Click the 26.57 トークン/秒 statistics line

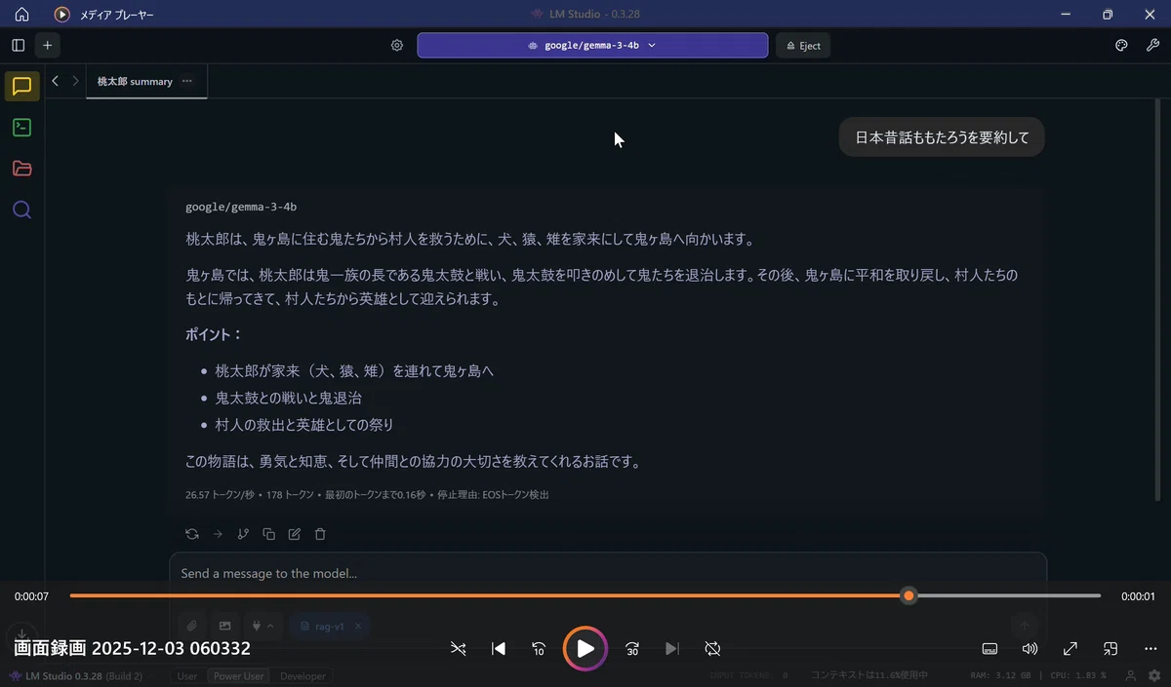coord(367,495)
